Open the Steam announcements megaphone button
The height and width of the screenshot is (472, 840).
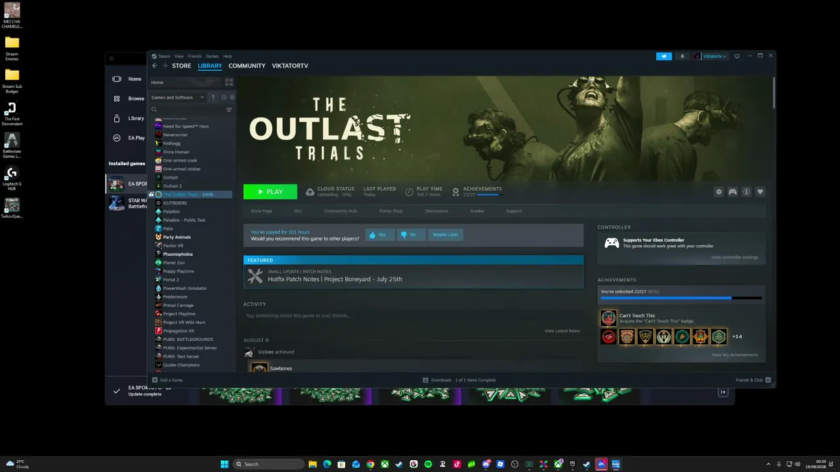pos(664,56)
